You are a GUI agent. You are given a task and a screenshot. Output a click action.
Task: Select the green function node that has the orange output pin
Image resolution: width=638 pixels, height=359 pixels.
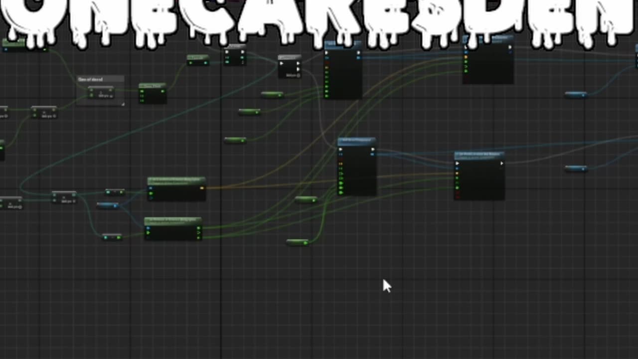click(x=176, y=189)
